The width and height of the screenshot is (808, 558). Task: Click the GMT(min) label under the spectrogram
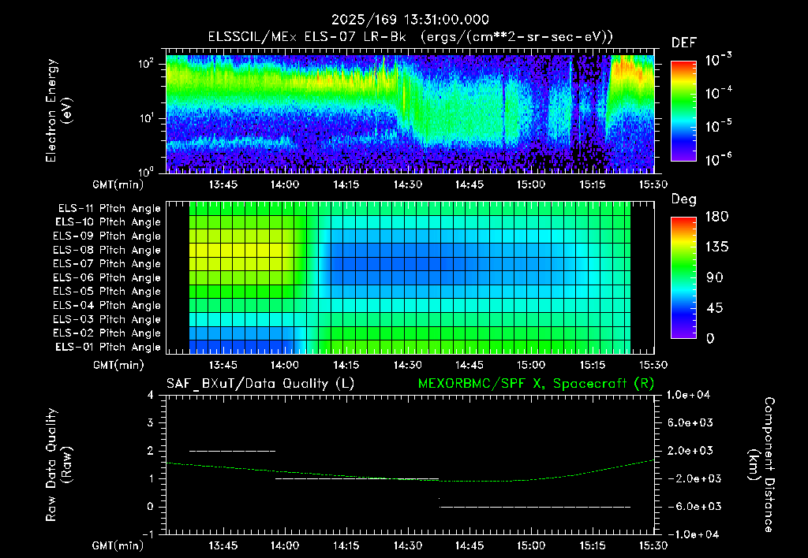click(x=118, y=184)
